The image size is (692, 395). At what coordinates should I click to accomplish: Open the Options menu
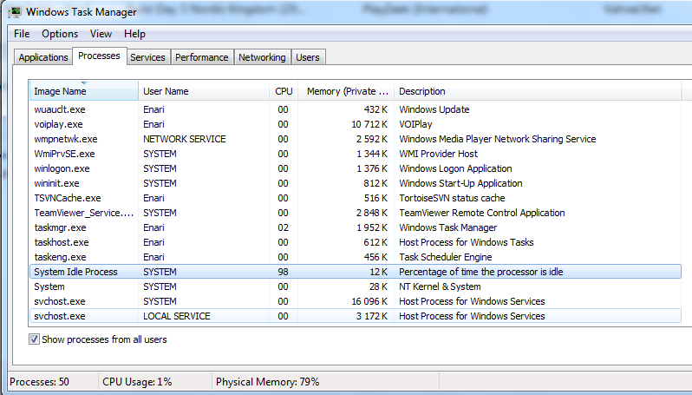60,34
